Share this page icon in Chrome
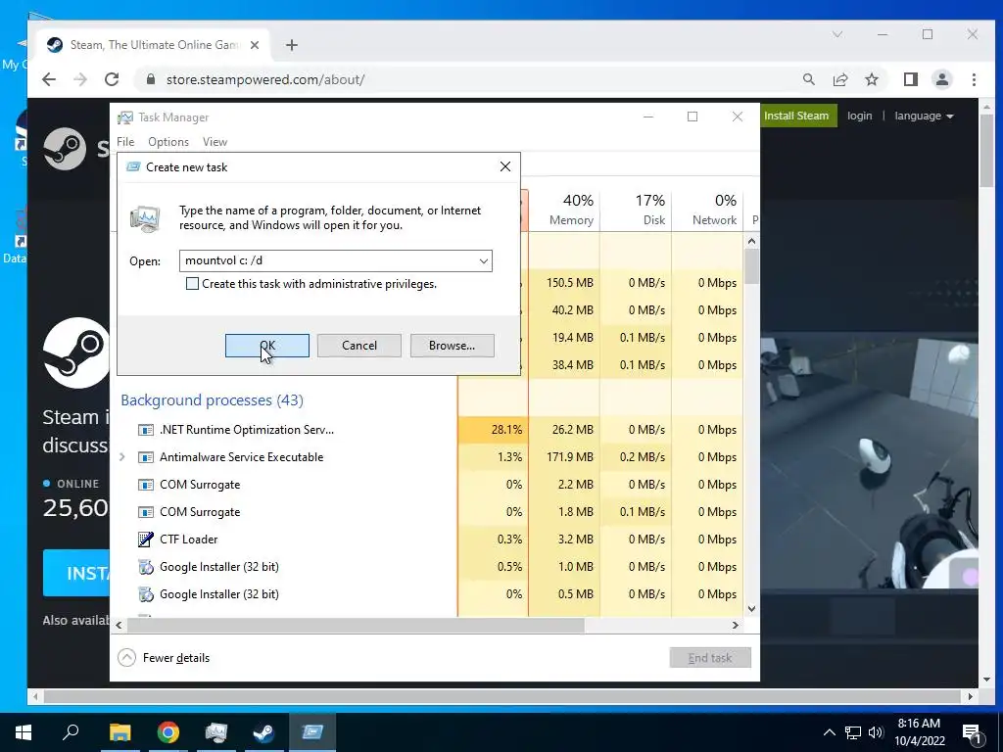Viewport: 1003px width, 752px height. point(839,79)
